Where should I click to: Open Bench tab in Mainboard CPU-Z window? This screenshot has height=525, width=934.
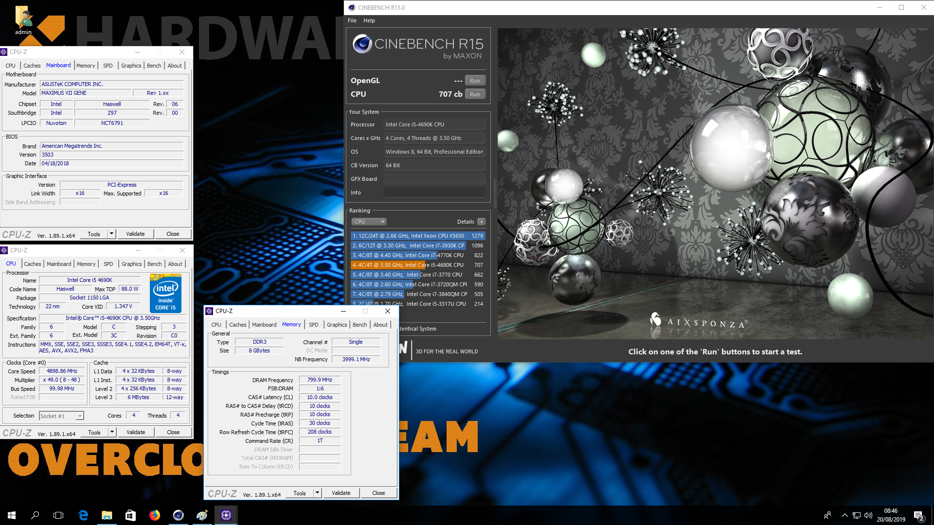(154, 66)
